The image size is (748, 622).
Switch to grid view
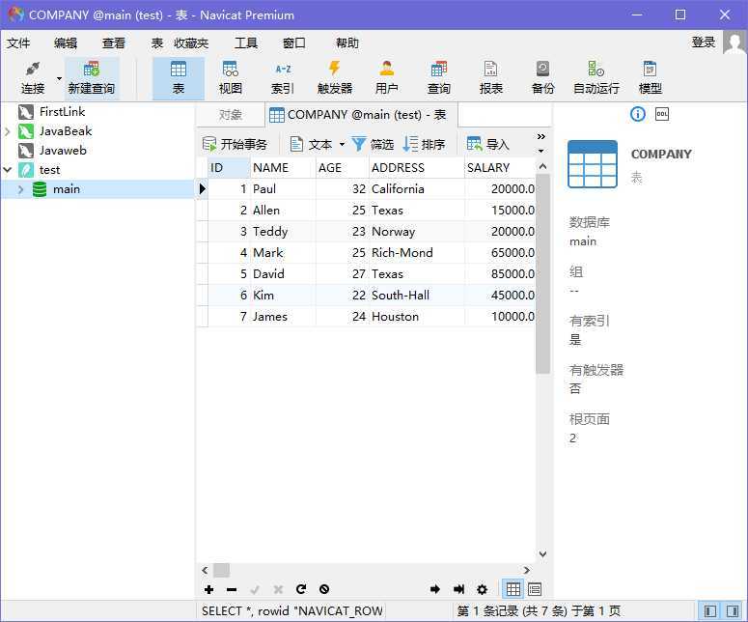point(513,589)
